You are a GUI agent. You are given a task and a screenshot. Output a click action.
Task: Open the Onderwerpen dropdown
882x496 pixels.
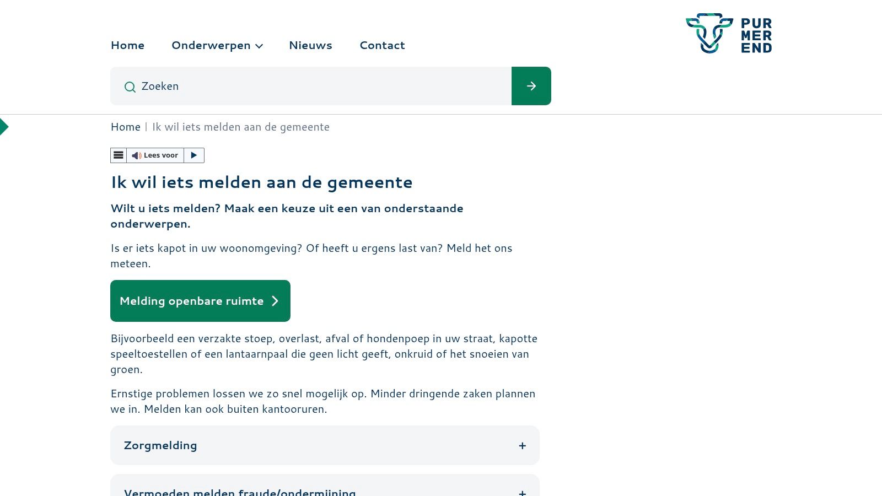(217, 45)
